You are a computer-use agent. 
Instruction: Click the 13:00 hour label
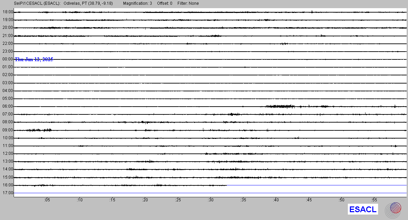[x=7, y=161]
